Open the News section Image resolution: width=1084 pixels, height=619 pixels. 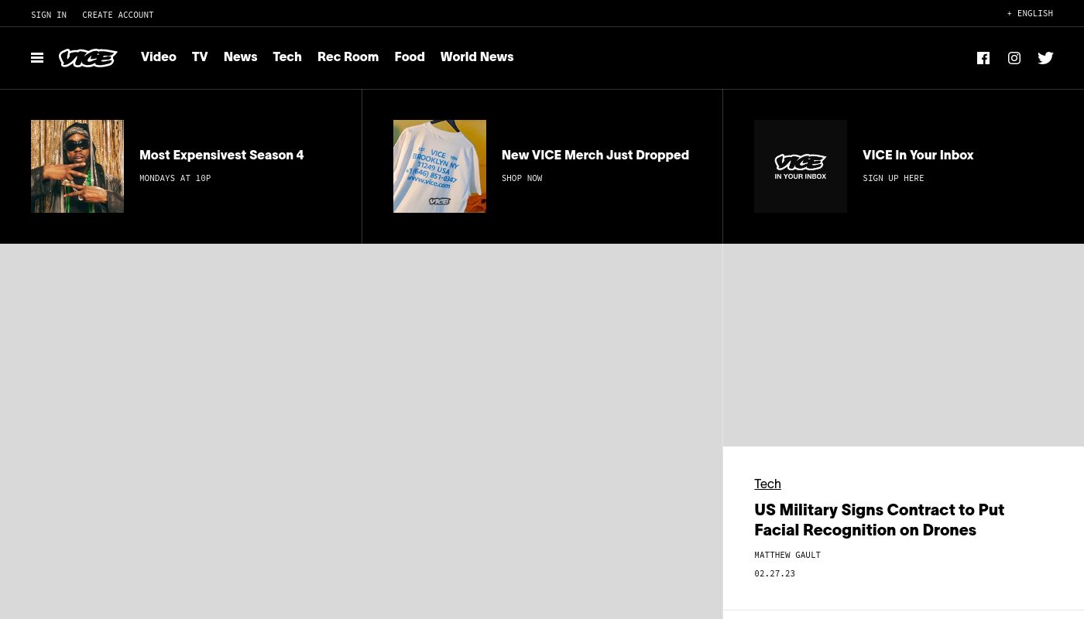(240, 57)
